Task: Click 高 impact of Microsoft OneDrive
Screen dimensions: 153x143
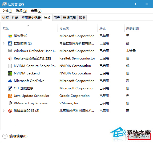Action: point(128,81)
